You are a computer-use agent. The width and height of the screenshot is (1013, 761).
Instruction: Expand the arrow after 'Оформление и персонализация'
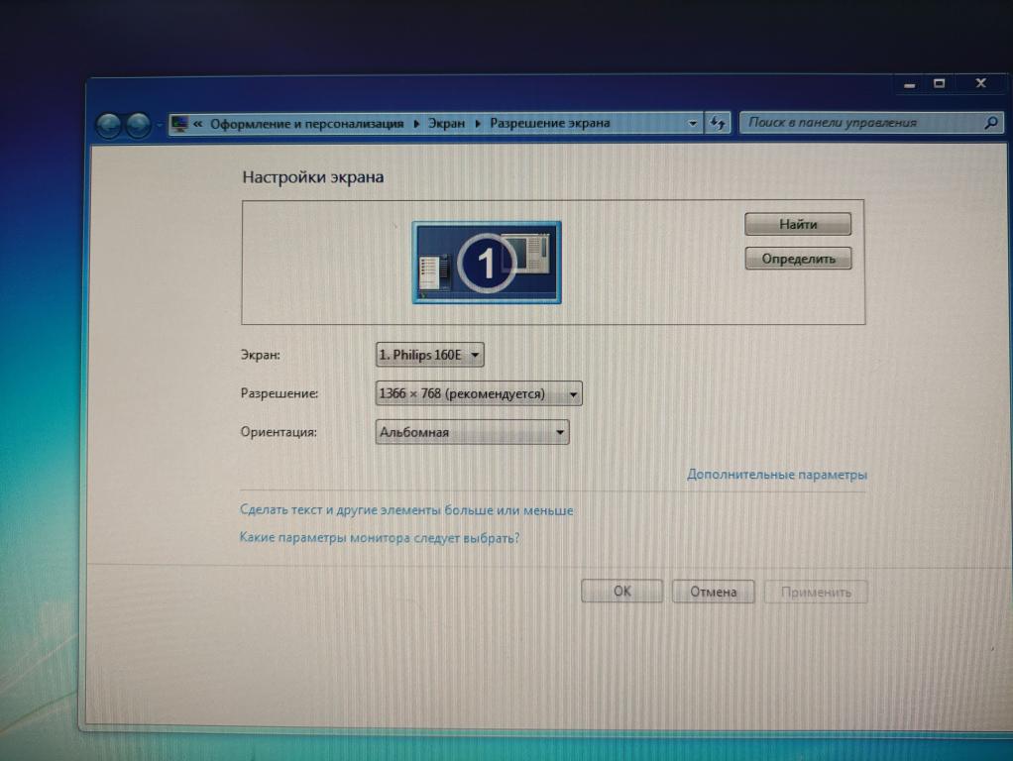[x=416, y=124]
